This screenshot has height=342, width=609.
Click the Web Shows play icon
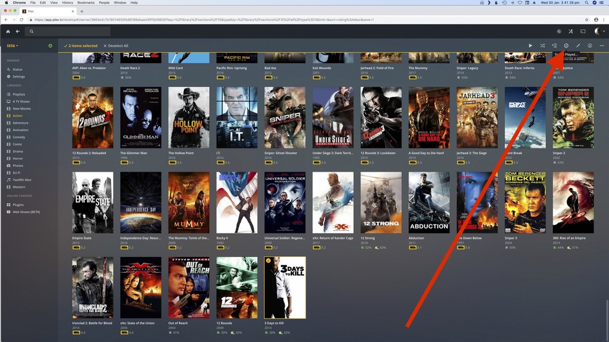(8, 212)
